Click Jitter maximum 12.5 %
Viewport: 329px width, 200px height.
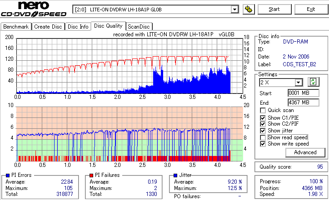(x=235, y=188)
